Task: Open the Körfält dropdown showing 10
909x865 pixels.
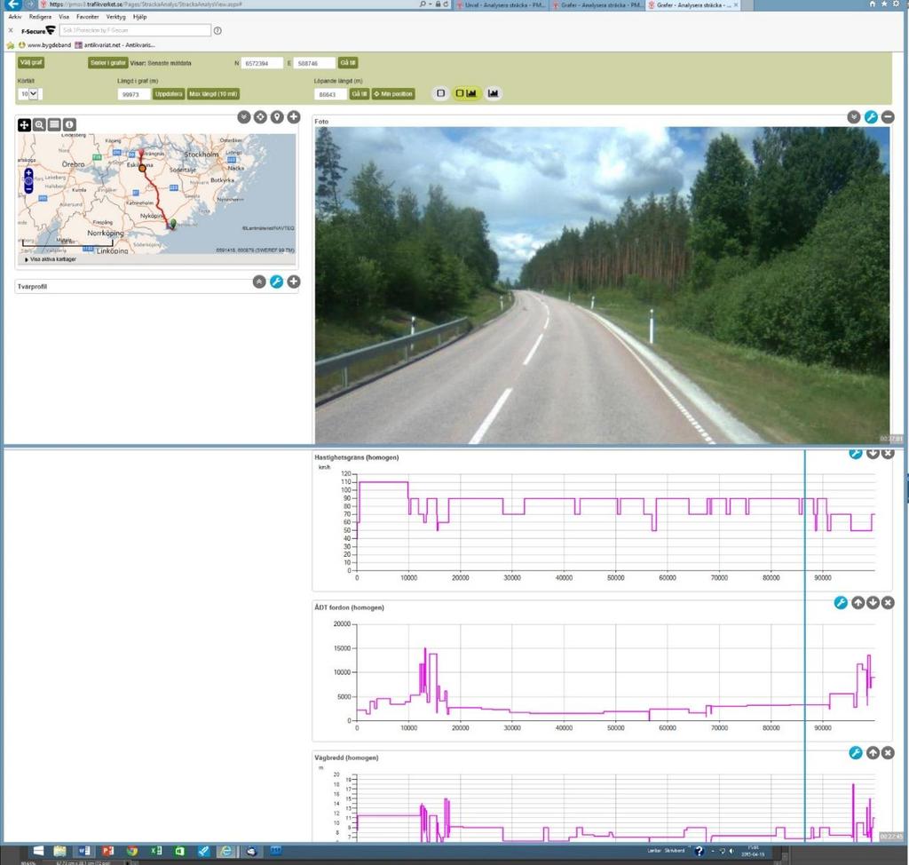Action: click(x=29, y=94)
